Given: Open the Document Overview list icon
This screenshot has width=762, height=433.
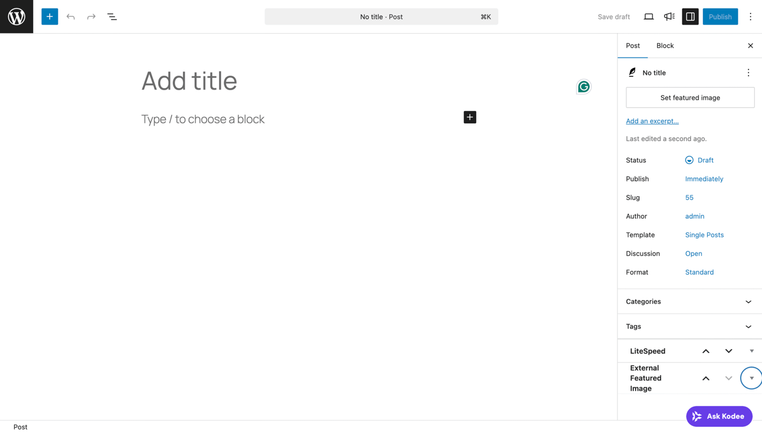Looking at the screenshot, I should click(x=112, y=16).
